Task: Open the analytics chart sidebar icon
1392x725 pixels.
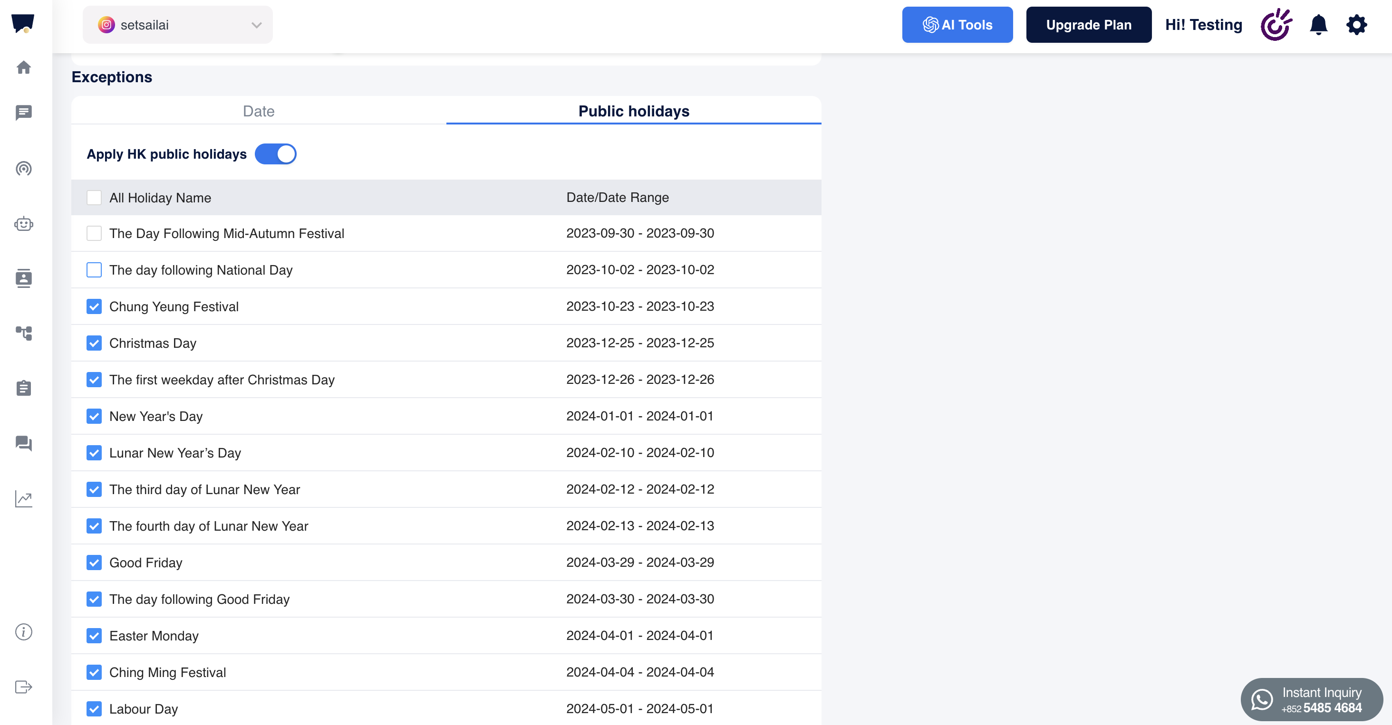Action: click(24, 499)
